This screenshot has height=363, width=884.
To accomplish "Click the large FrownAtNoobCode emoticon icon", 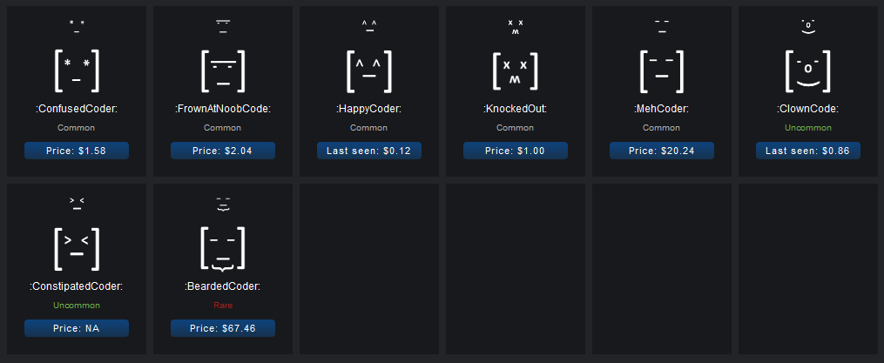I will [223, 71].
